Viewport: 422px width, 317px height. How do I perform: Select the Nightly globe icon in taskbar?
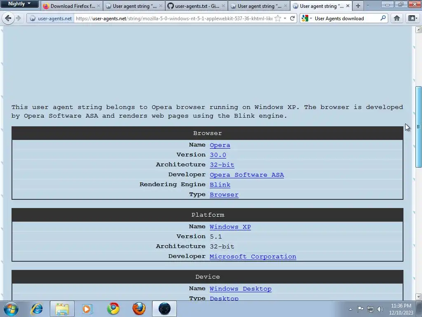pyautogui.click(x=164, y=309)
